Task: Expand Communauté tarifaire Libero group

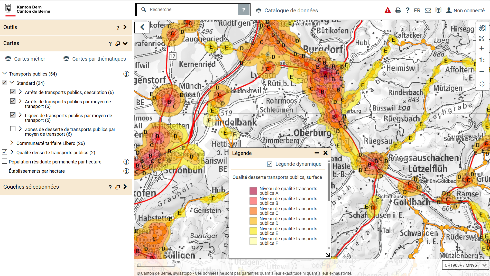Action: coord(12,143)
